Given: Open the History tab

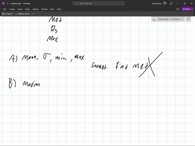Looking at the screenshot, I should pos(35,9).
